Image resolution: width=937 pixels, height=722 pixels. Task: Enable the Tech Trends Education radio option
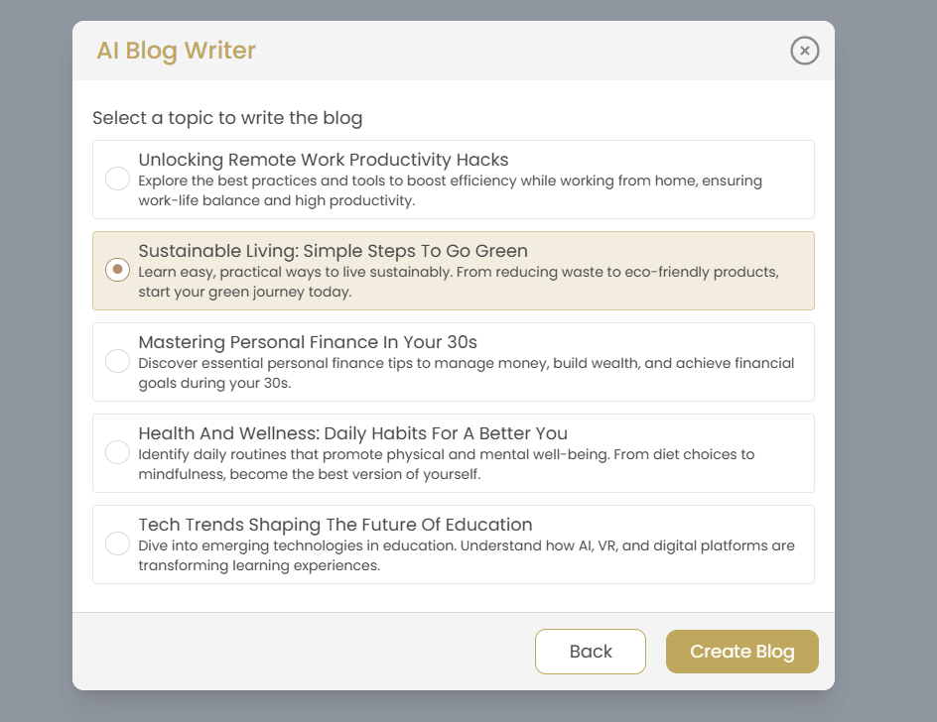117,543
